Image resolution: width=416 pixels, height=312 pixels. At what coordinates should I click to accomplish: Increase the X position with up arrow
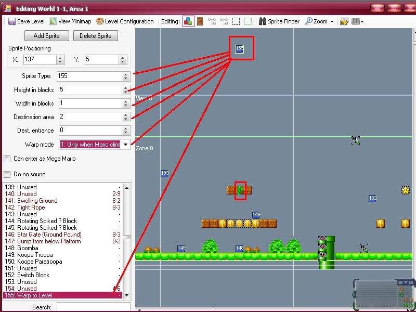60,57
